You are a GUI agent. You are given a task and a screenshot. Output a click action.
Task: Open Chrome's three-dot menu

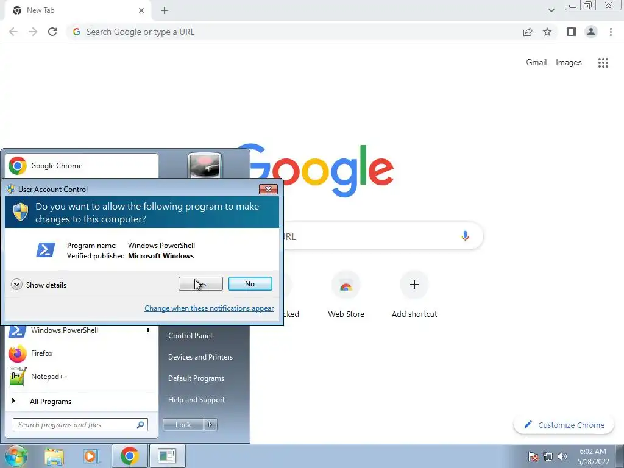tap(611, 32)
